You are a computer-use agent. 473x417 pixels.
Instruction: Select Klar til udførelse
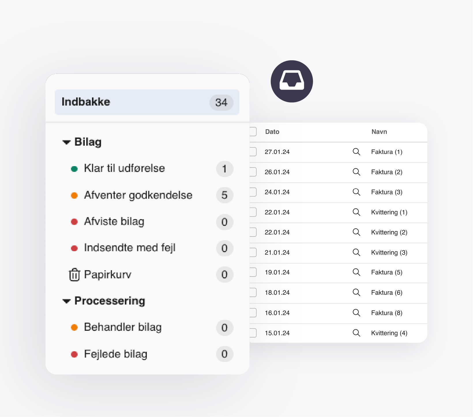(x=124, y=168)
